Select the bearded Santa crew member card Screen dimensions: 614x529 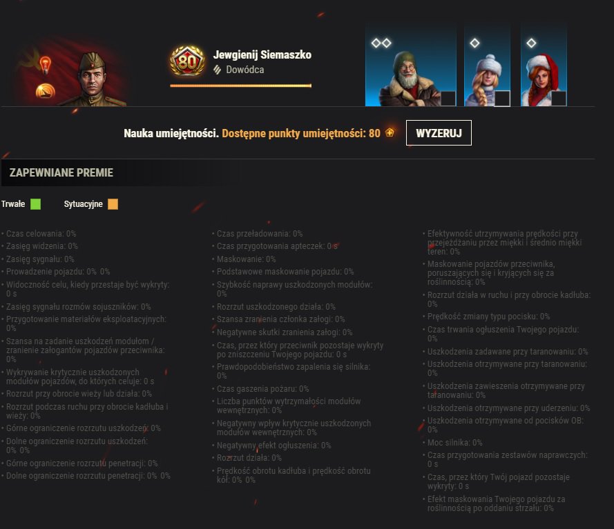pyautogui.click(x=411, y=66)
